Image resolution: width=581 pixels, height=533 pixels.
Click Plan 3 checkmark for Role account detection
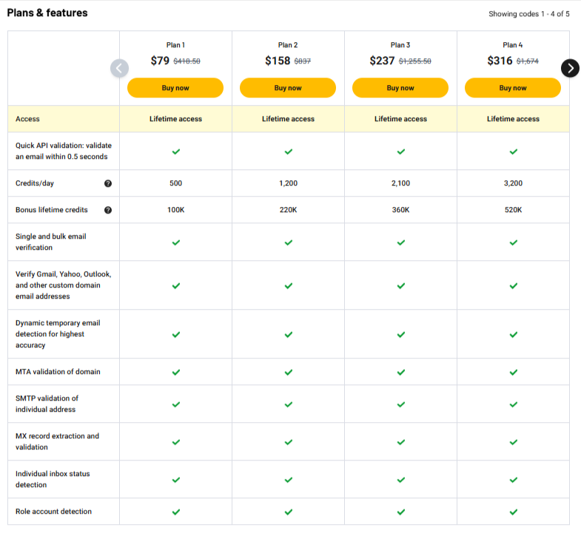point(401,512)
